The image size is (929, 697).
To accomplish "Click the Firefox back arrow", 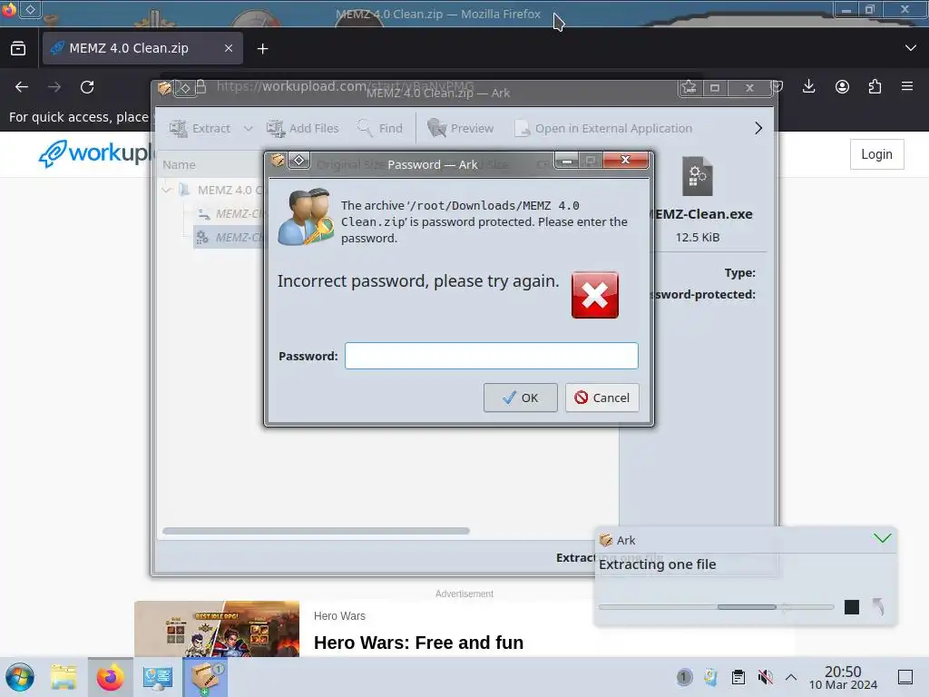I will [22, 87].
